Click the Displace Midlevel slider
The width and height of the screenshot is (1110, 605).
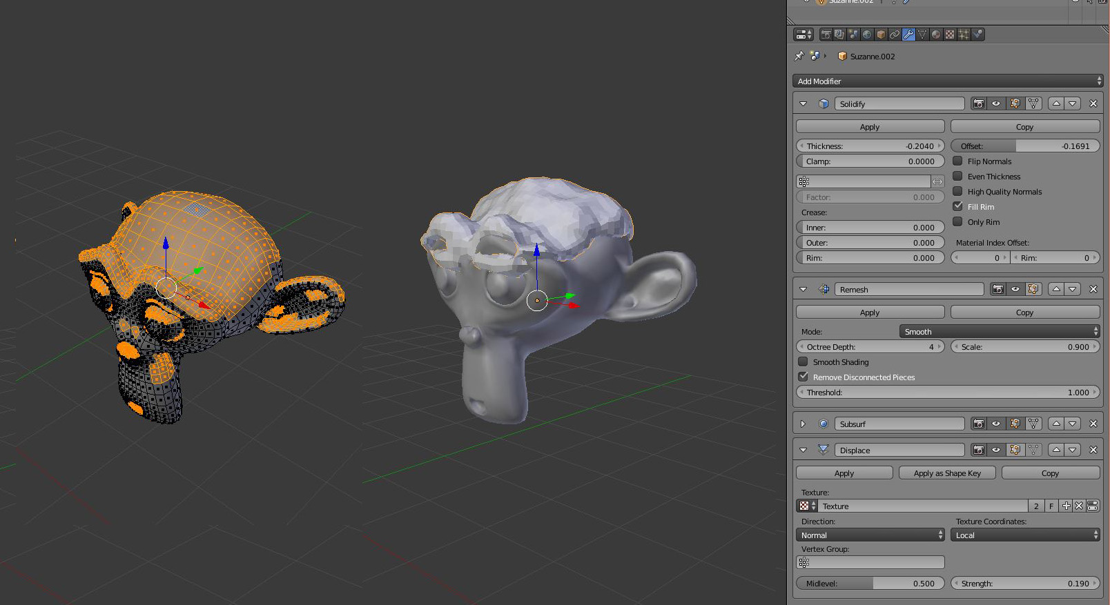click(870, 584)
